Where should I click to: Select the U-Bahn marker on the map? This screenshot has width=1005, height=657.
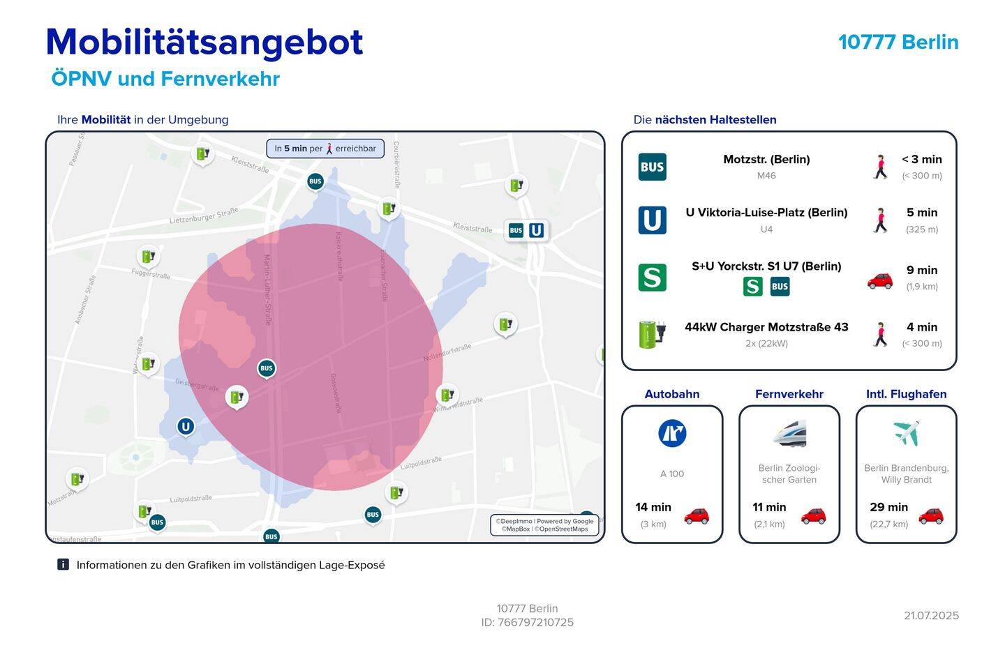pos(185,427)
